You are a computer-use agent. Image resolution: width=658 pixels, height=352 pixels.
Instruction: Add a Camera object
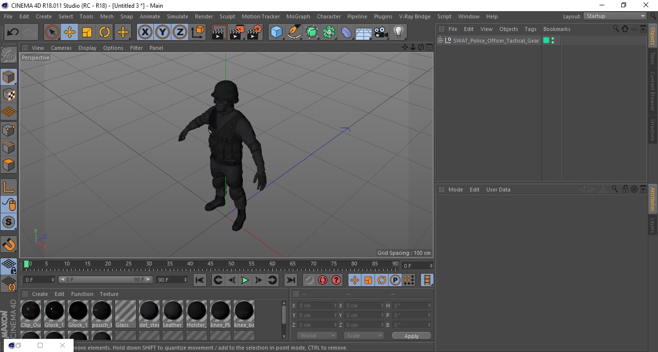(381, 32)
